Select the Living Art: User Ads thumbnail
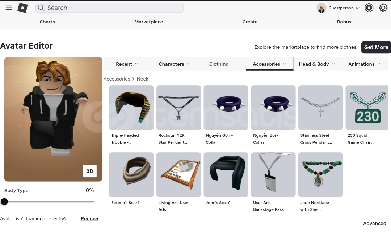 [x=178, y=174]
